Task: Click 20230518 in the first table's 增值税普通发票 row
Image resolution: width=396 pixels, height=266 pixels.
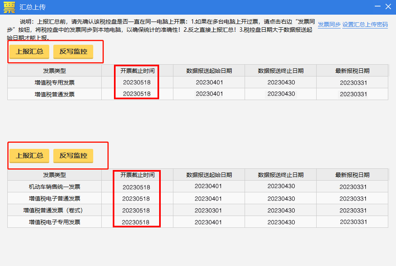Action: point(137,94)
